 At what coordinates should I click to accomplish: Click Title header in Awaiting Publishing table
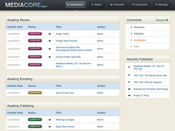point(59,113)
